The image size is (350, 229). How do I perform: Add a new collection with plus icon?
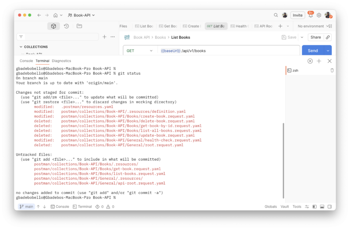[x=104, y=37]
